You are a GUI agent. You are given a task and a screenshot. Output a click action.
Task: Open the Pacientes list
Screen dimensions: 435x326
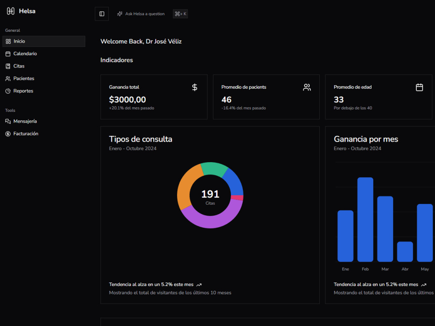pyautogui.click(x=43, y=78)
